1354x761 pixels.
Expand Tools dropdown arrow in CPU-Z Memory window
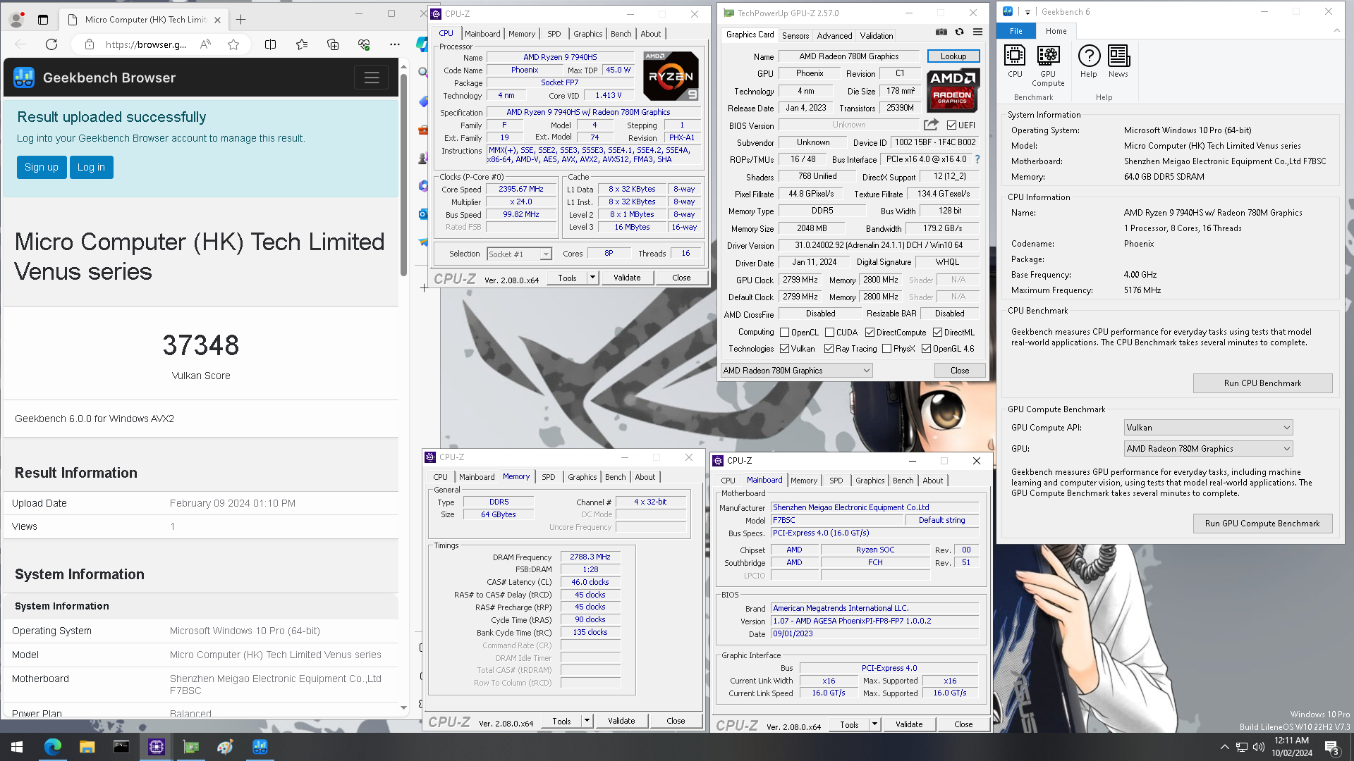[587, 721]
